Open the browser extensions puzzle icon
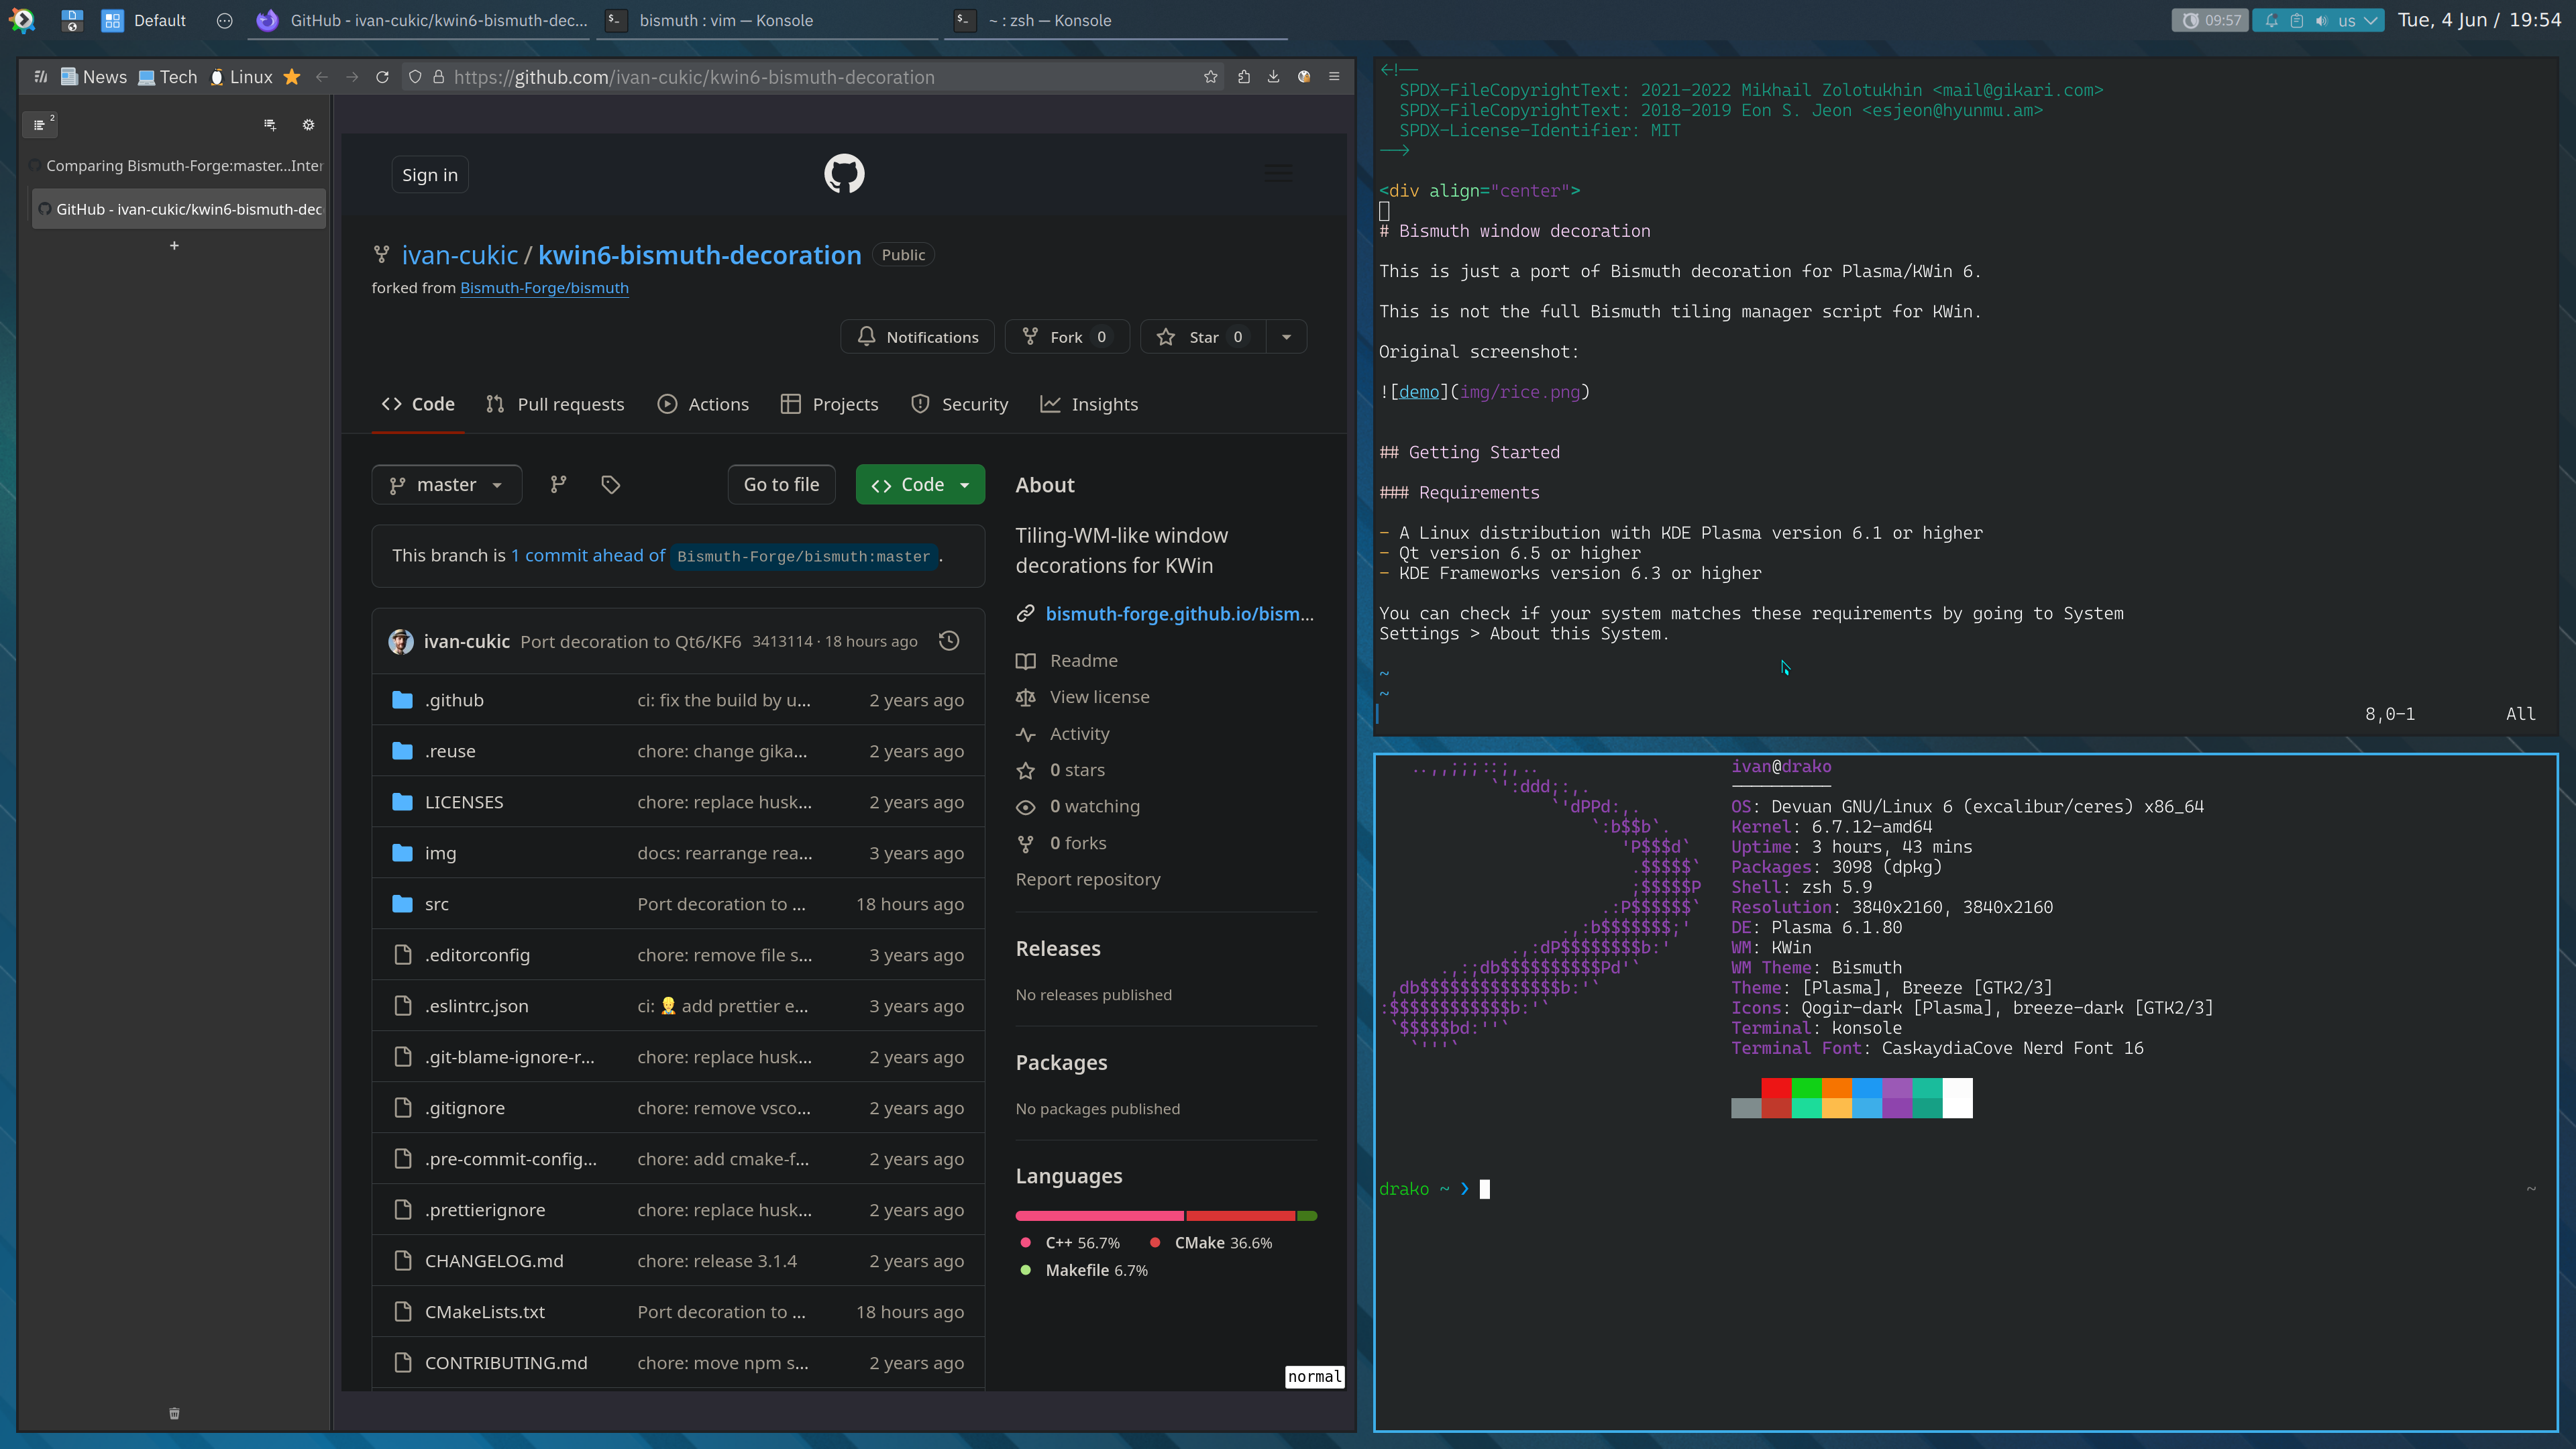This screenshot has width=2576, height=1449. [x=1244, y=77]
